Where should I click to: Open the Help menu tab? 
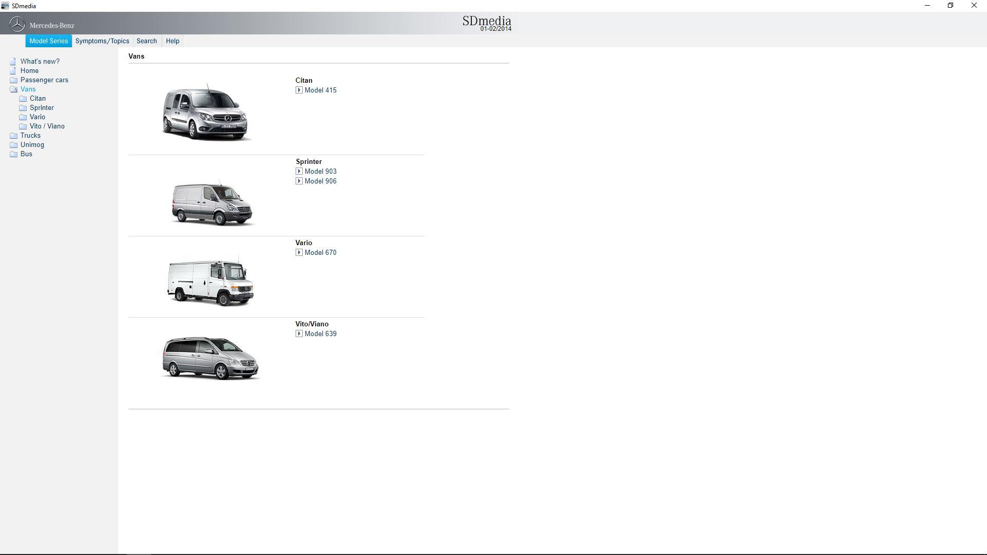coord(173,41)
